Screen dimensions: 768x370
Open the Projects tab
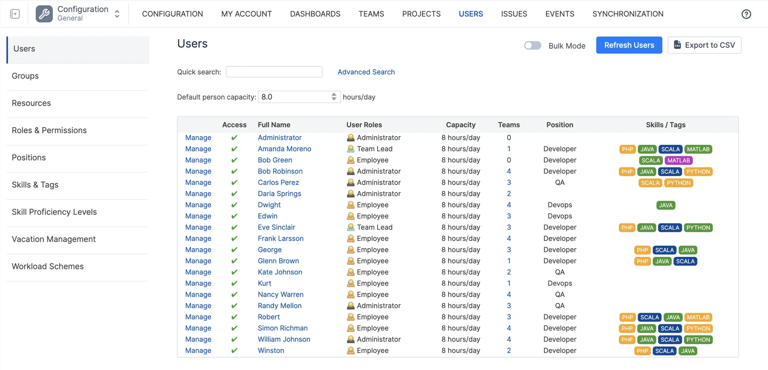coord(421,14)
